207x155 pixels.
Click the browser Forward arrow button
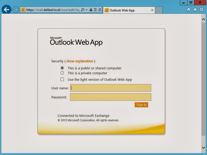point(16,10)
